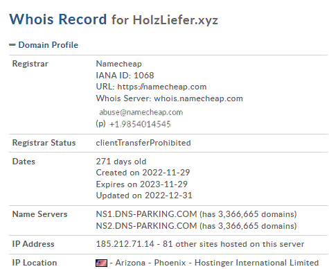Open the 81 other sites hosted link
The height and width of the screenshot is (269, 329).
click(x=233, y=244)
